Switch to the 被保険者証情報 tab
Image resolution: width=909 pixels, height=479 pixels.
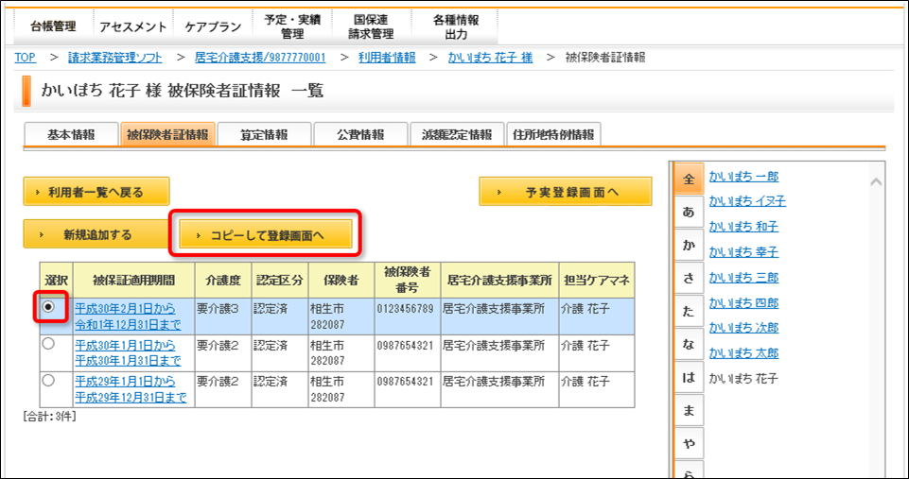point(167,135)
